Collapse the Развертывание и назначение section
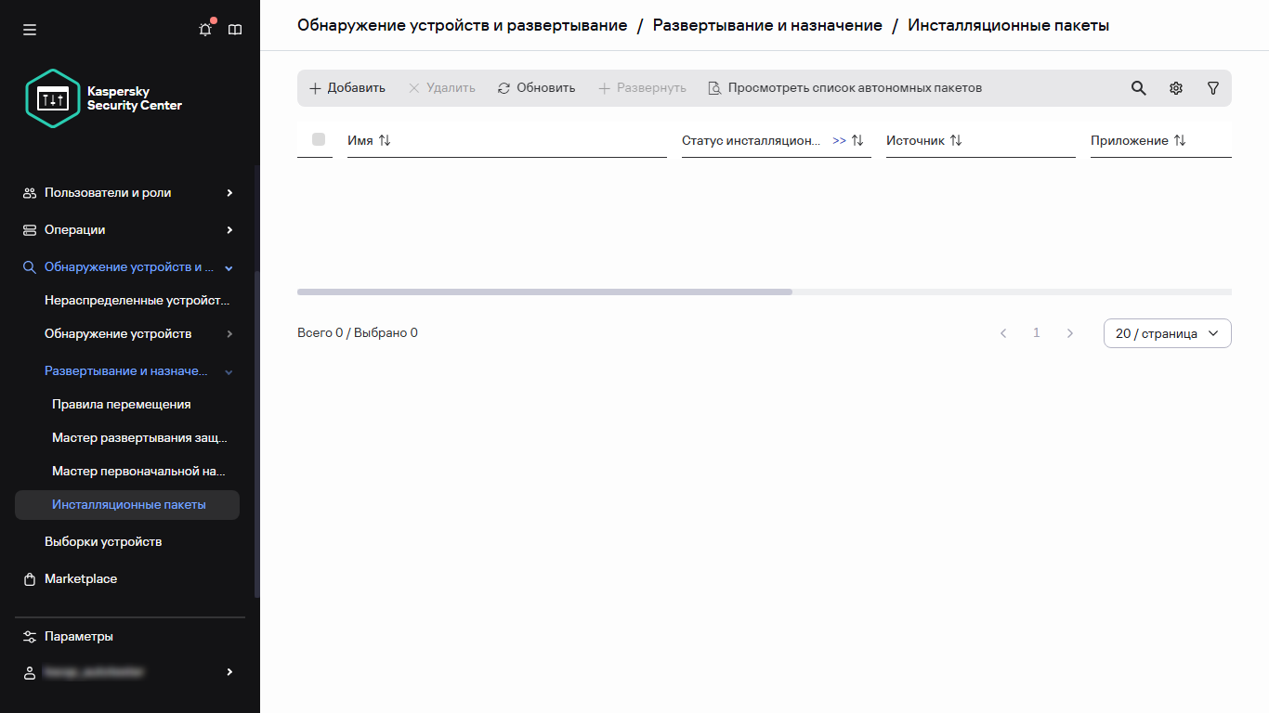 tap(229, 370)
